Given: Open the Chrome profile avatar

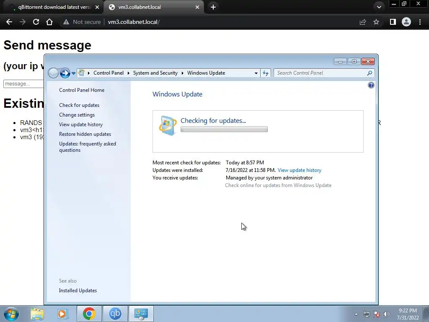Looking at the screenshot, I should [x=406, y=22].
